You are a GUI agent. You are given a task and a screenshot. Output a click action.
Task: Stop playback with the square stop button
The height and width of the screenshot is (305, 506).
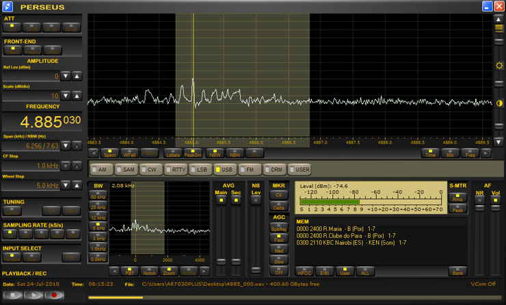(x=12, y=295)
